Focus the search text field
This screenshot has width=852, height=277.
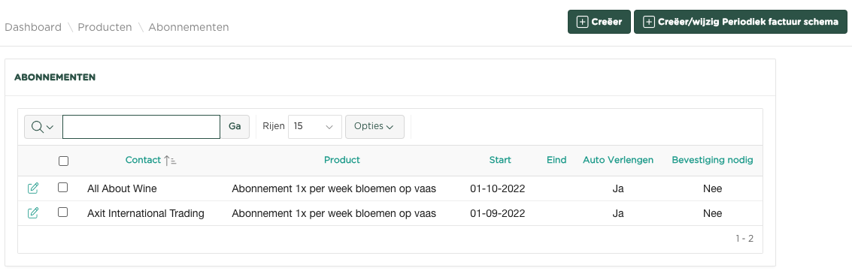(x=141, y=127)
